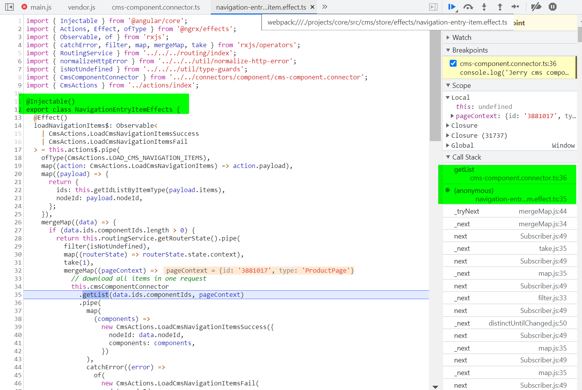Screen dimensions: 582x390
Task: Step over next function call
Action: (468, 7)
